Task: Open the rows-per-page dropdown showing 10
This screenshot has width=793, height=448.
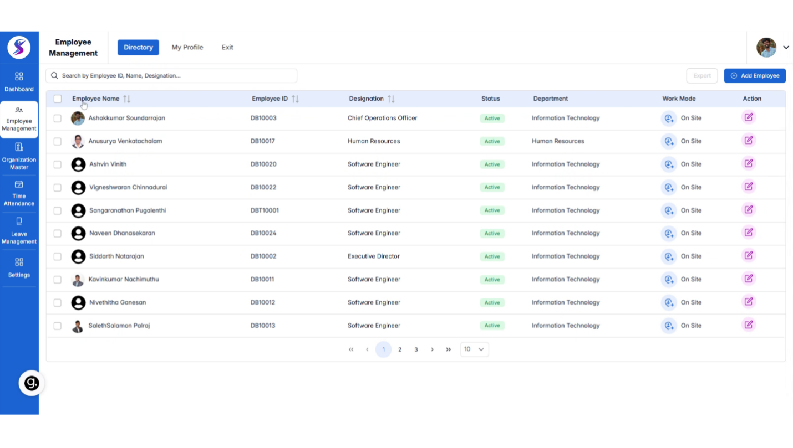Action: pos(474,349)
